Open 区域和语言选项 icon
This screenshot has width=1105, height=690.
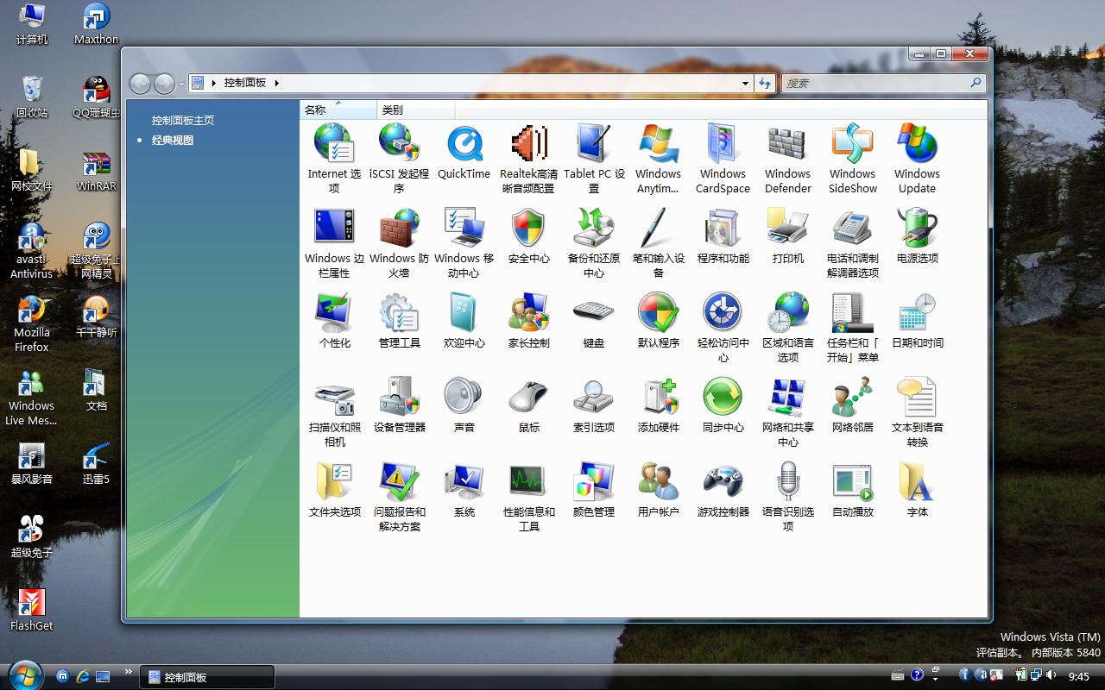pos(787,327)
